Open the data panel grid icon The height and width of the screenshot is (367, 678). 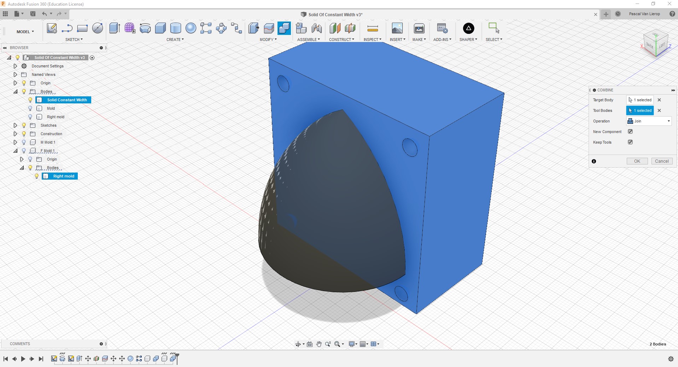(x=5, y=14)
